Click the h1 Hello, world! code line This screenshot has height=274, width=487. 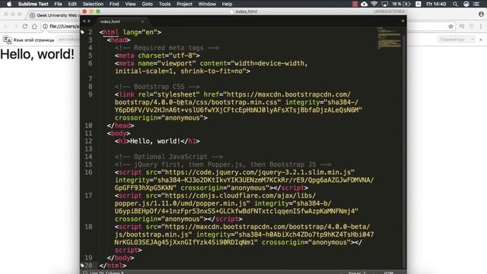click(x=158, y=141)
